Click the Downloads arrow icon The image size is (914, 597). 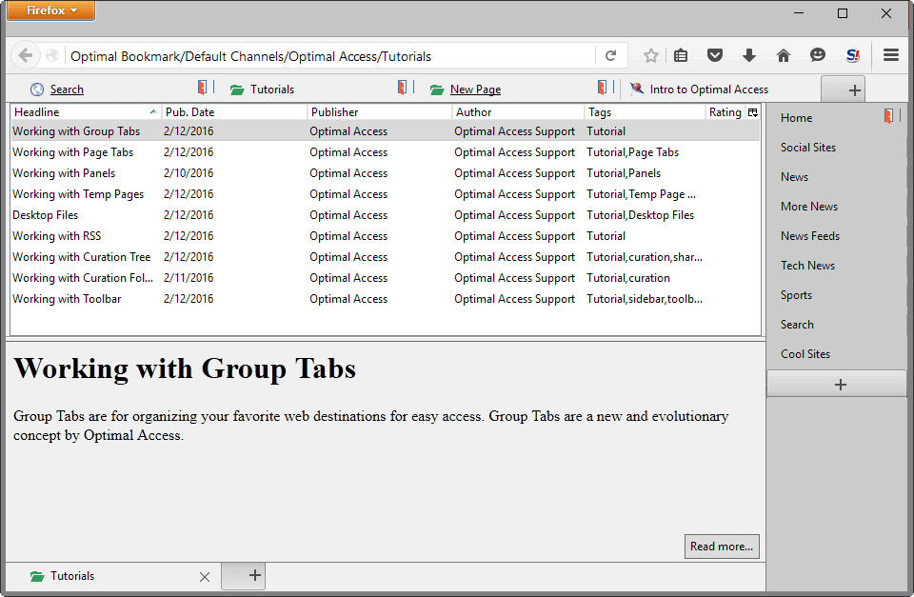(x=749, y=55)
